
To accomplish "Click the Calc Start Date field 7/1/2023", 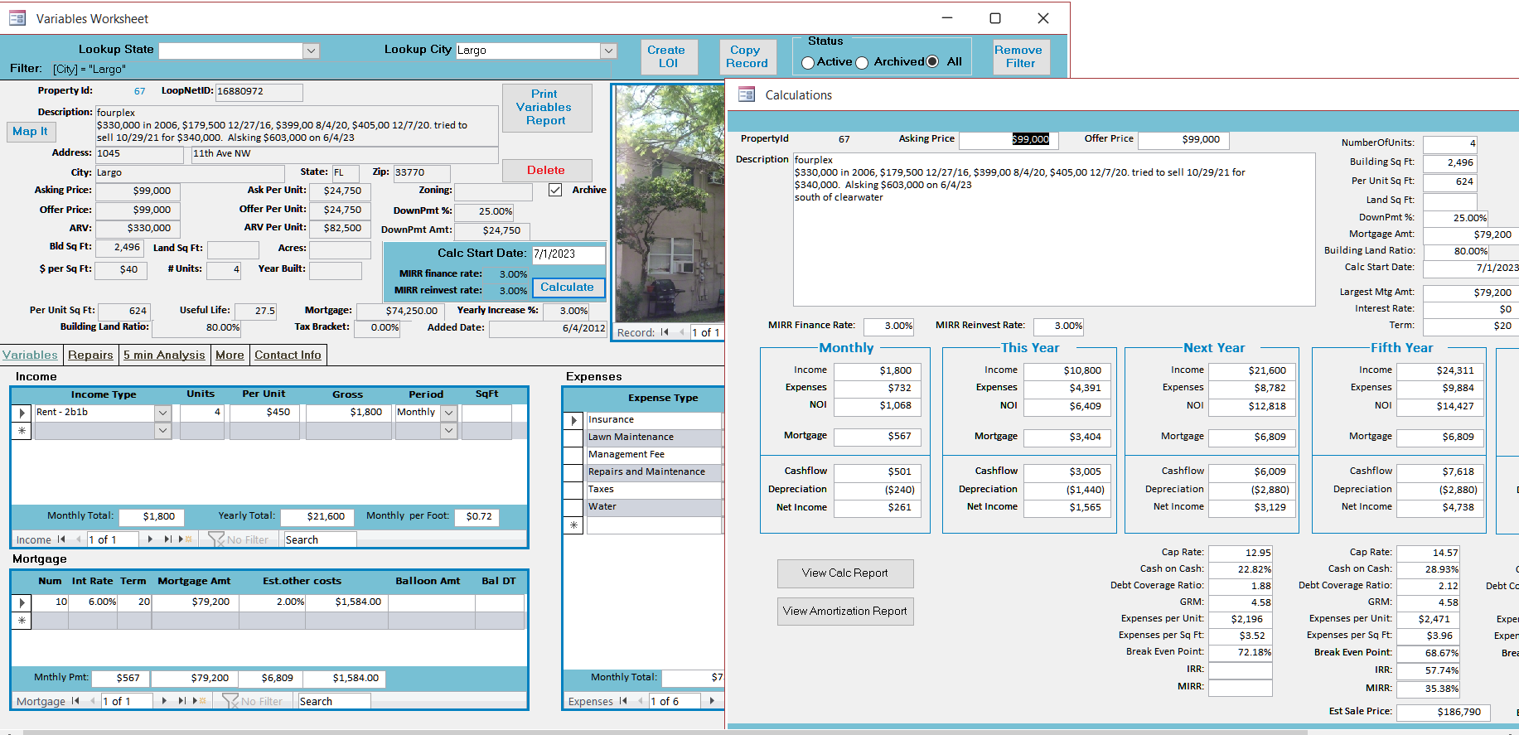I will coord(568,254).
